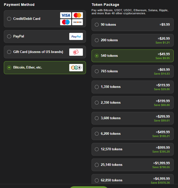Select the 3,600 tokens package
This screenshot has width=178, height=188.
pos(97,118)
